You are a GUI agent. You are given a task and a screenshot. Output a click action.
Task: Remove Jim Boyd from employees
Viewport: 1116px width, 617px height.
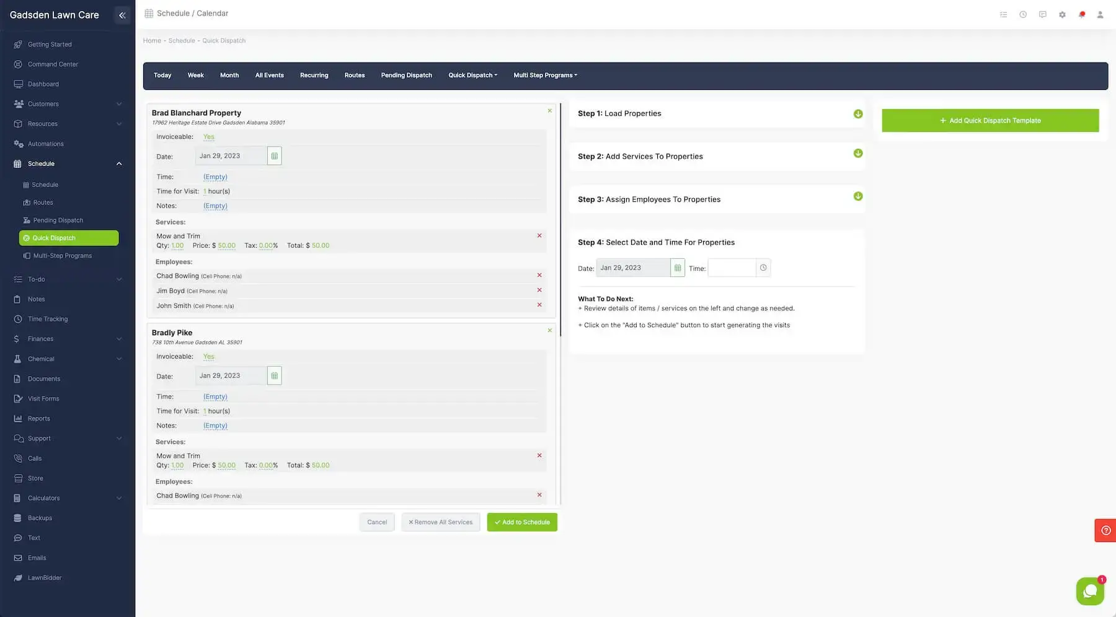539,290
